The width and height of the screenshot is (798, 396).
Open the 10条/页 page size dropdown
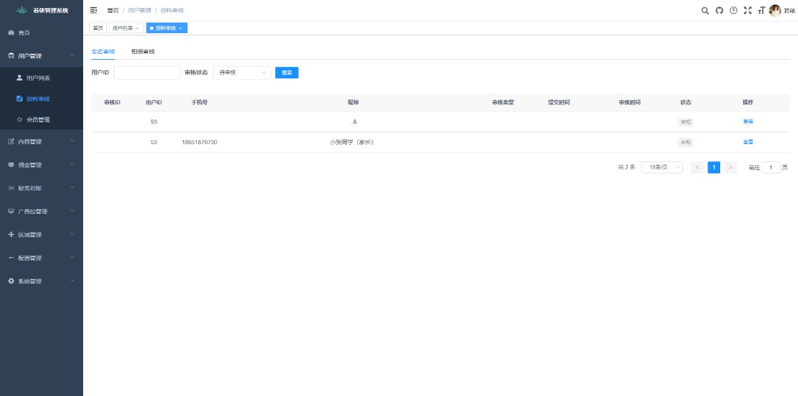tap(662, 167)
